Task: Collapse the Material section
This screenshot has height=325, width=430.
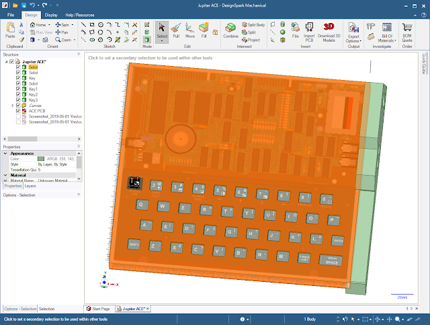Action: pyautogui.click(x=5, y=175)
